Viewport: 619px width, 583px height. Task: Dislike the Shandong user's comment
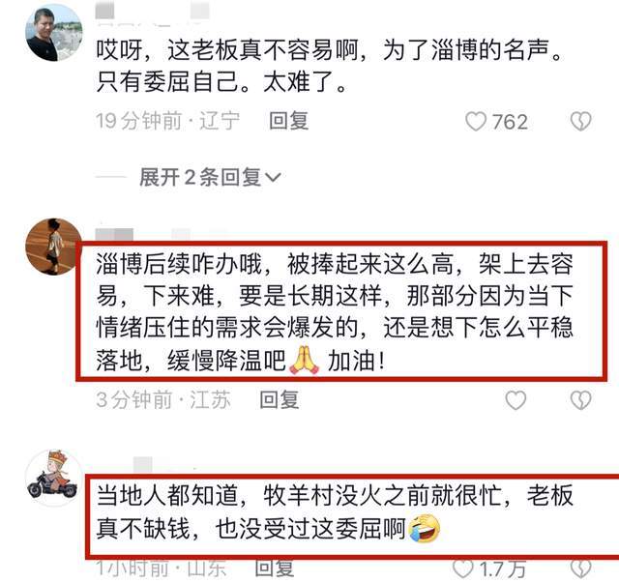click(580, 568)
